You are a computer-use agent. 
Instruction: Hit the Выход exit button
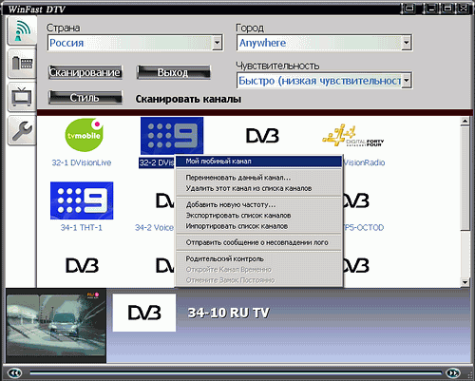[x=173, y=72]
